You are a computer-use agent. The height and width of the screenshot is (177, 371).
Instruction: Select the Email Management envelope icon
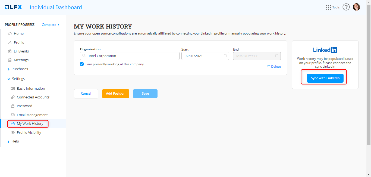click(x=12, y=115)
